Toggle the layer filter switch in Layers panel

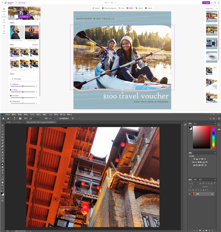pyautogui.click(x=215, y=183)
